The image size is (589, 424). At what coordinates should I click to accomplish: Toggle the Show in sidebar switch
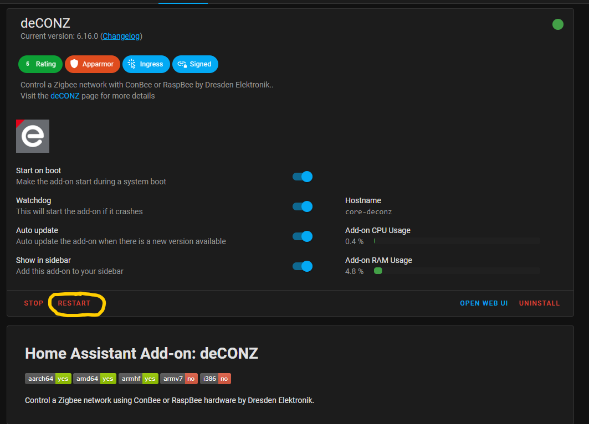[x=303, y=266]
